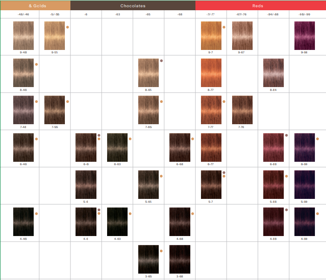Click the orange dot beside swatch 6-99
Viewport: 326px width, 280px height.
pos(317,139)
